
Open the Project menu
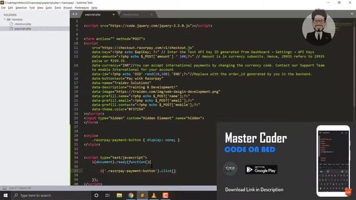click(68, 8)
